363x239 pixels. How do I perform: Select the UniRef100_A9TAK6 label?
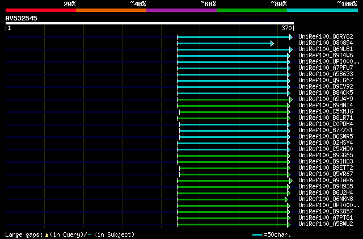coord(326,181)
